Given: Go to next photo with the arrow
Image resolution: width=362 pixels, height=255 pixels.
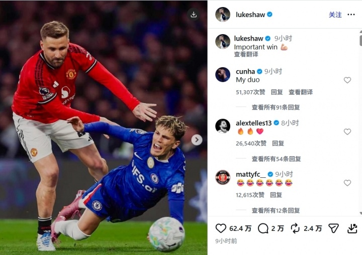Looking at the screenshot, I should (x=197, y=140).
